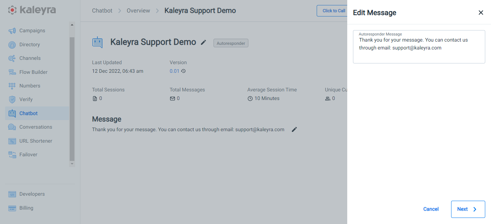Click the Next button
The image size is (491, 224).
[468, 209]
